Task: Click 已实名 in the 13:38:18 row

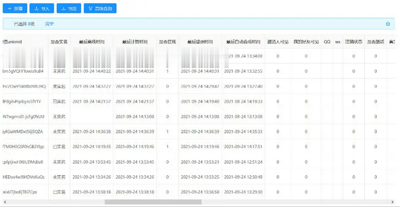Action: [x=59, y=192]
